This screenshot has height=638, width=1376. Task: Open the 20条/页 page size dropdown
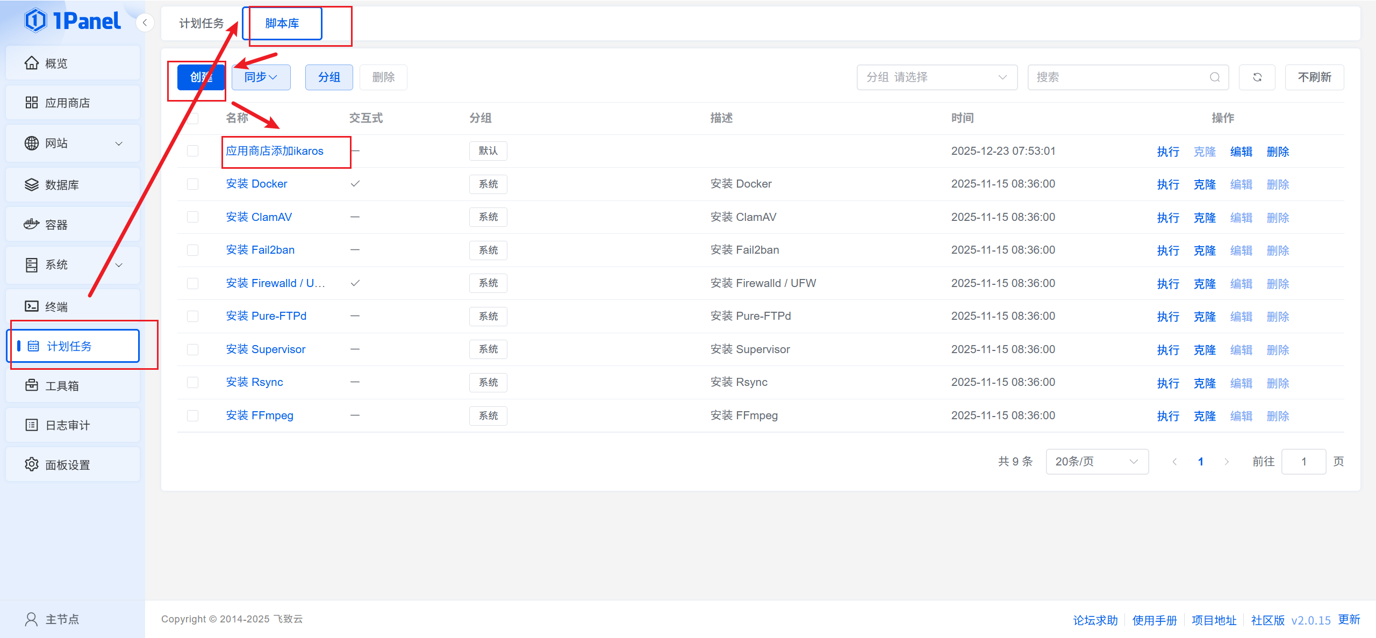(x=1096, y=462)
